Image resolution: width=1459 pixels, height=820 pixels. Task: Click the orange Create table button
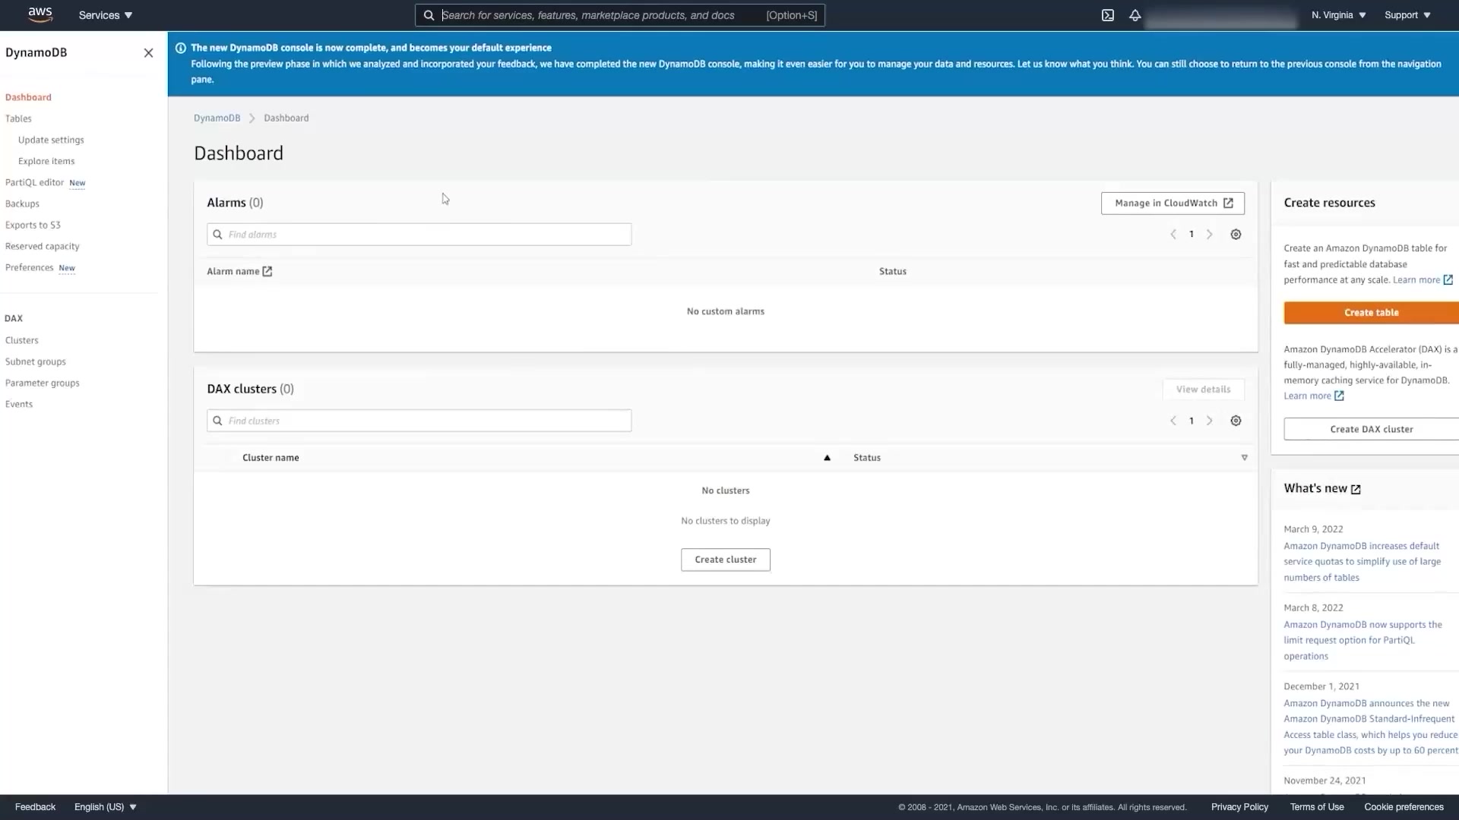pyautogui.click(x=1371, y=313)
